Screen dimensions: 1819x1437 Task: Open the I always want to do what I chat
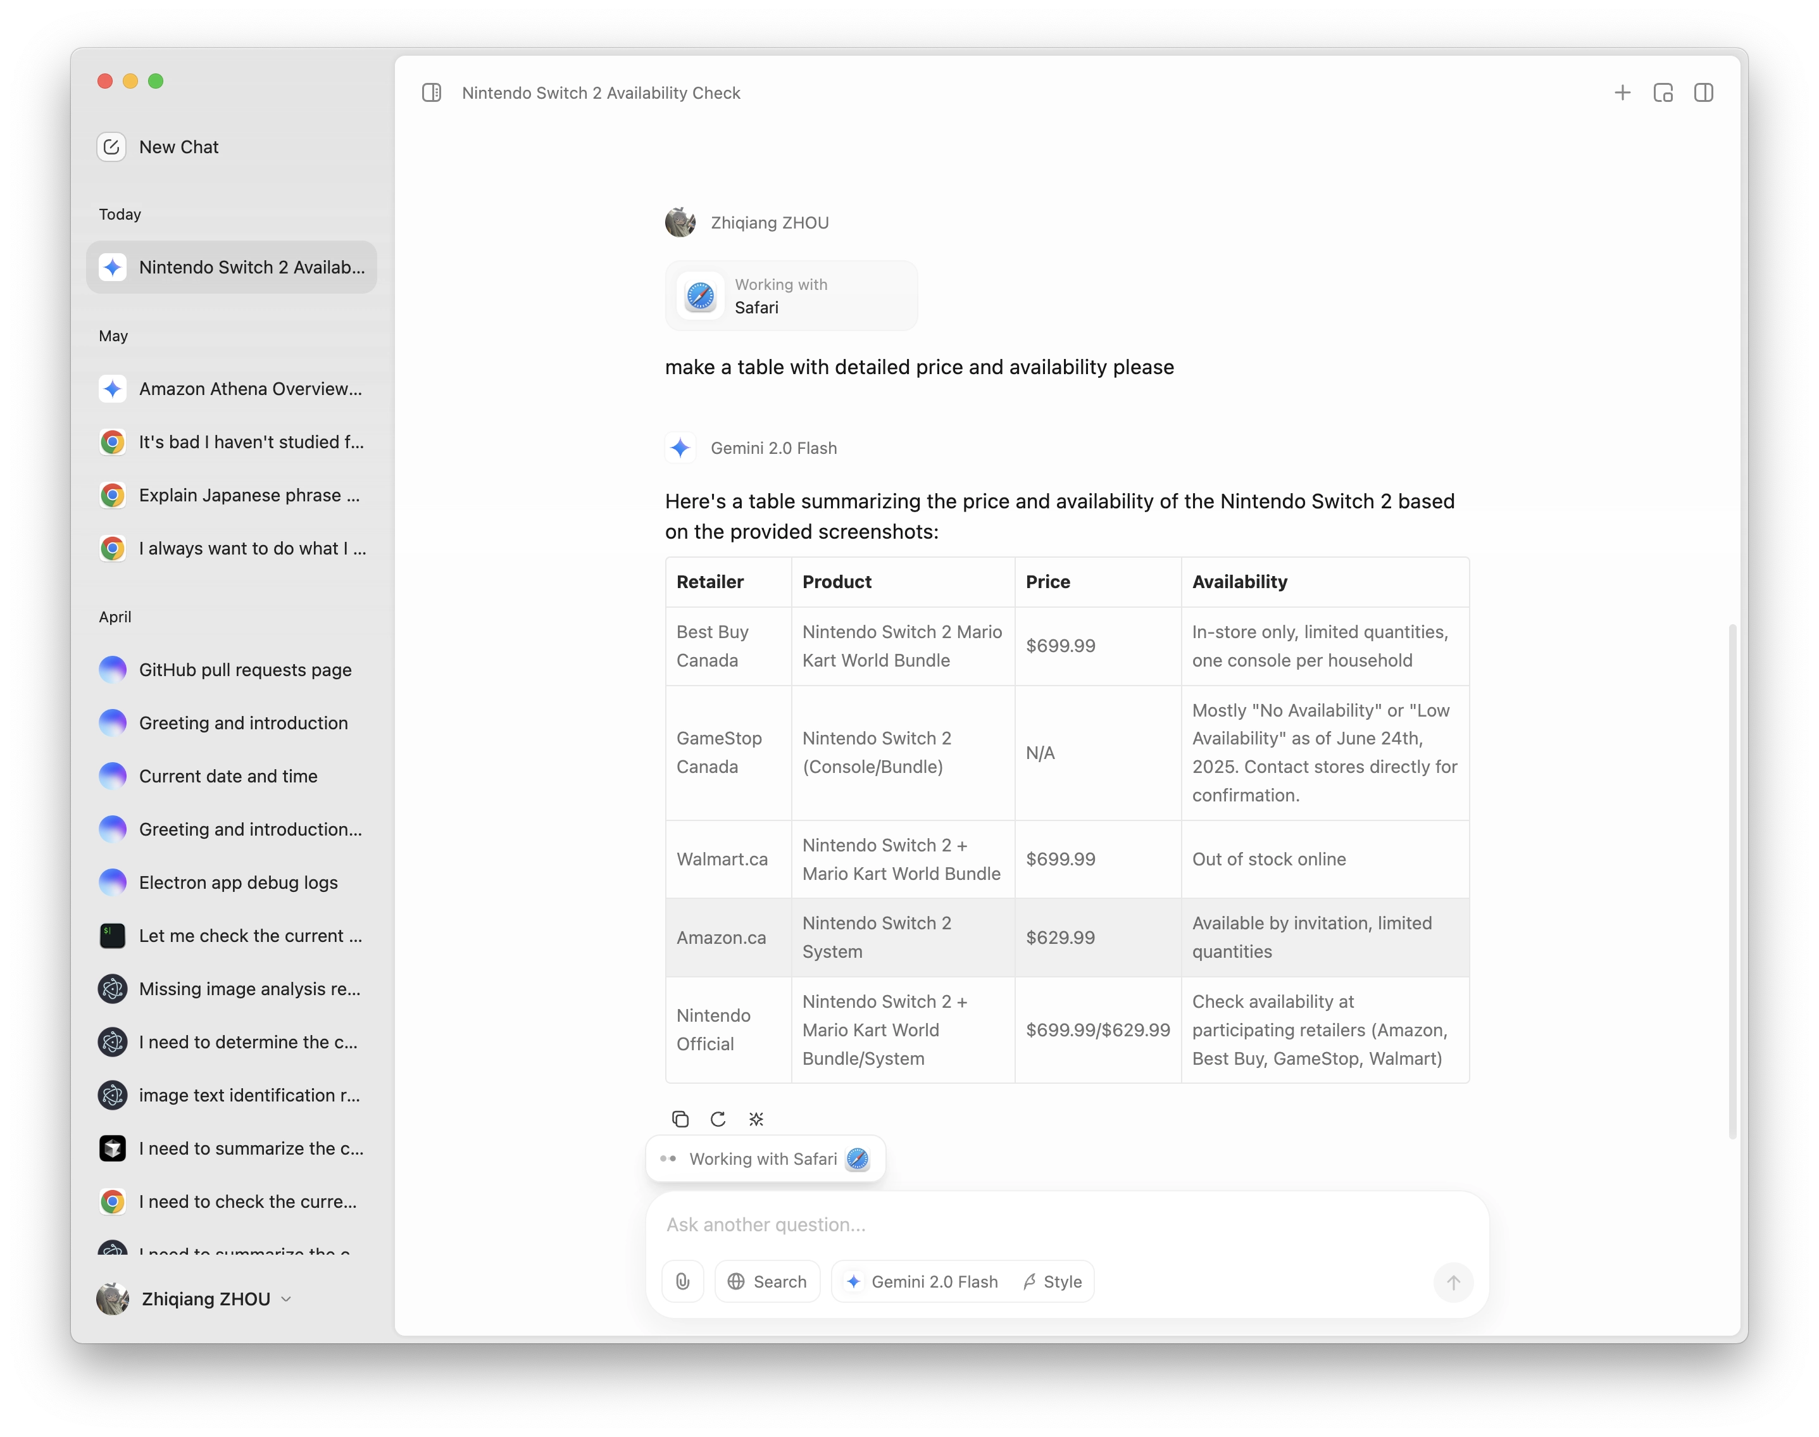[x=231, y=549]
